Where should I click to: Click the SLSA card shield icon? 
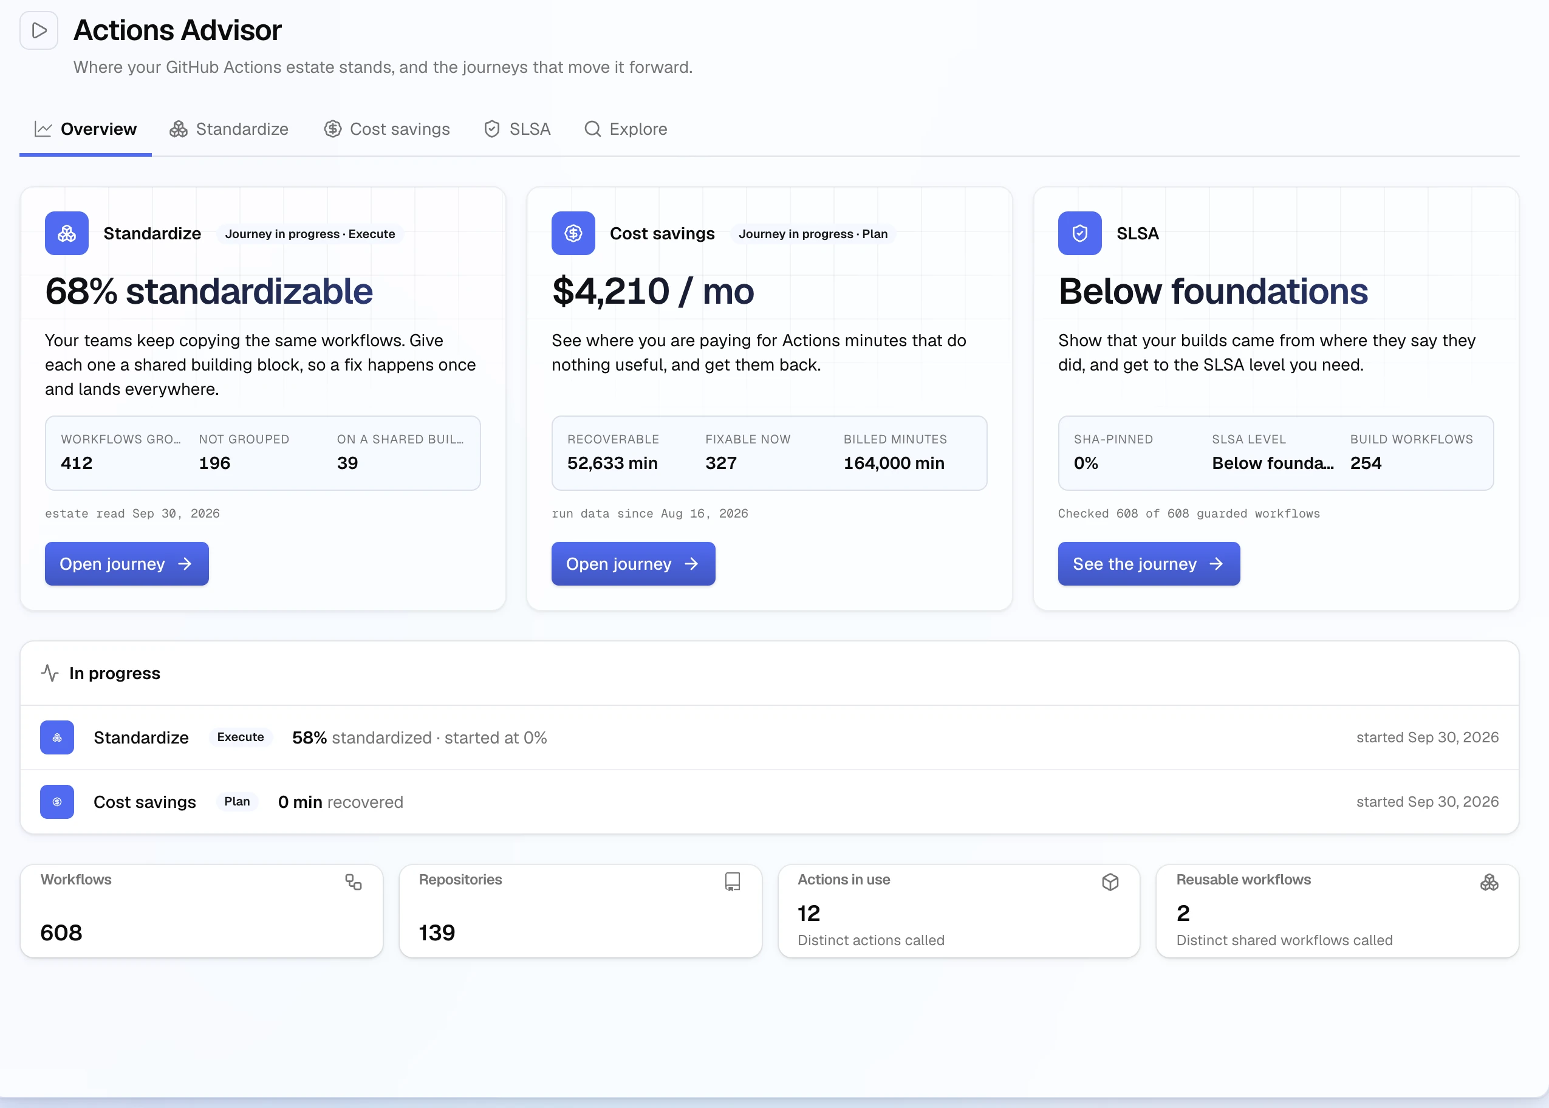tap(1079, 233)
